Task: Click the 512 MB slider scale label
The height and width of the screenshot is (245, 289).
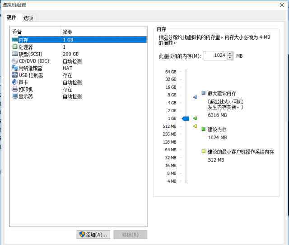Action: click(x=169, y=127)
